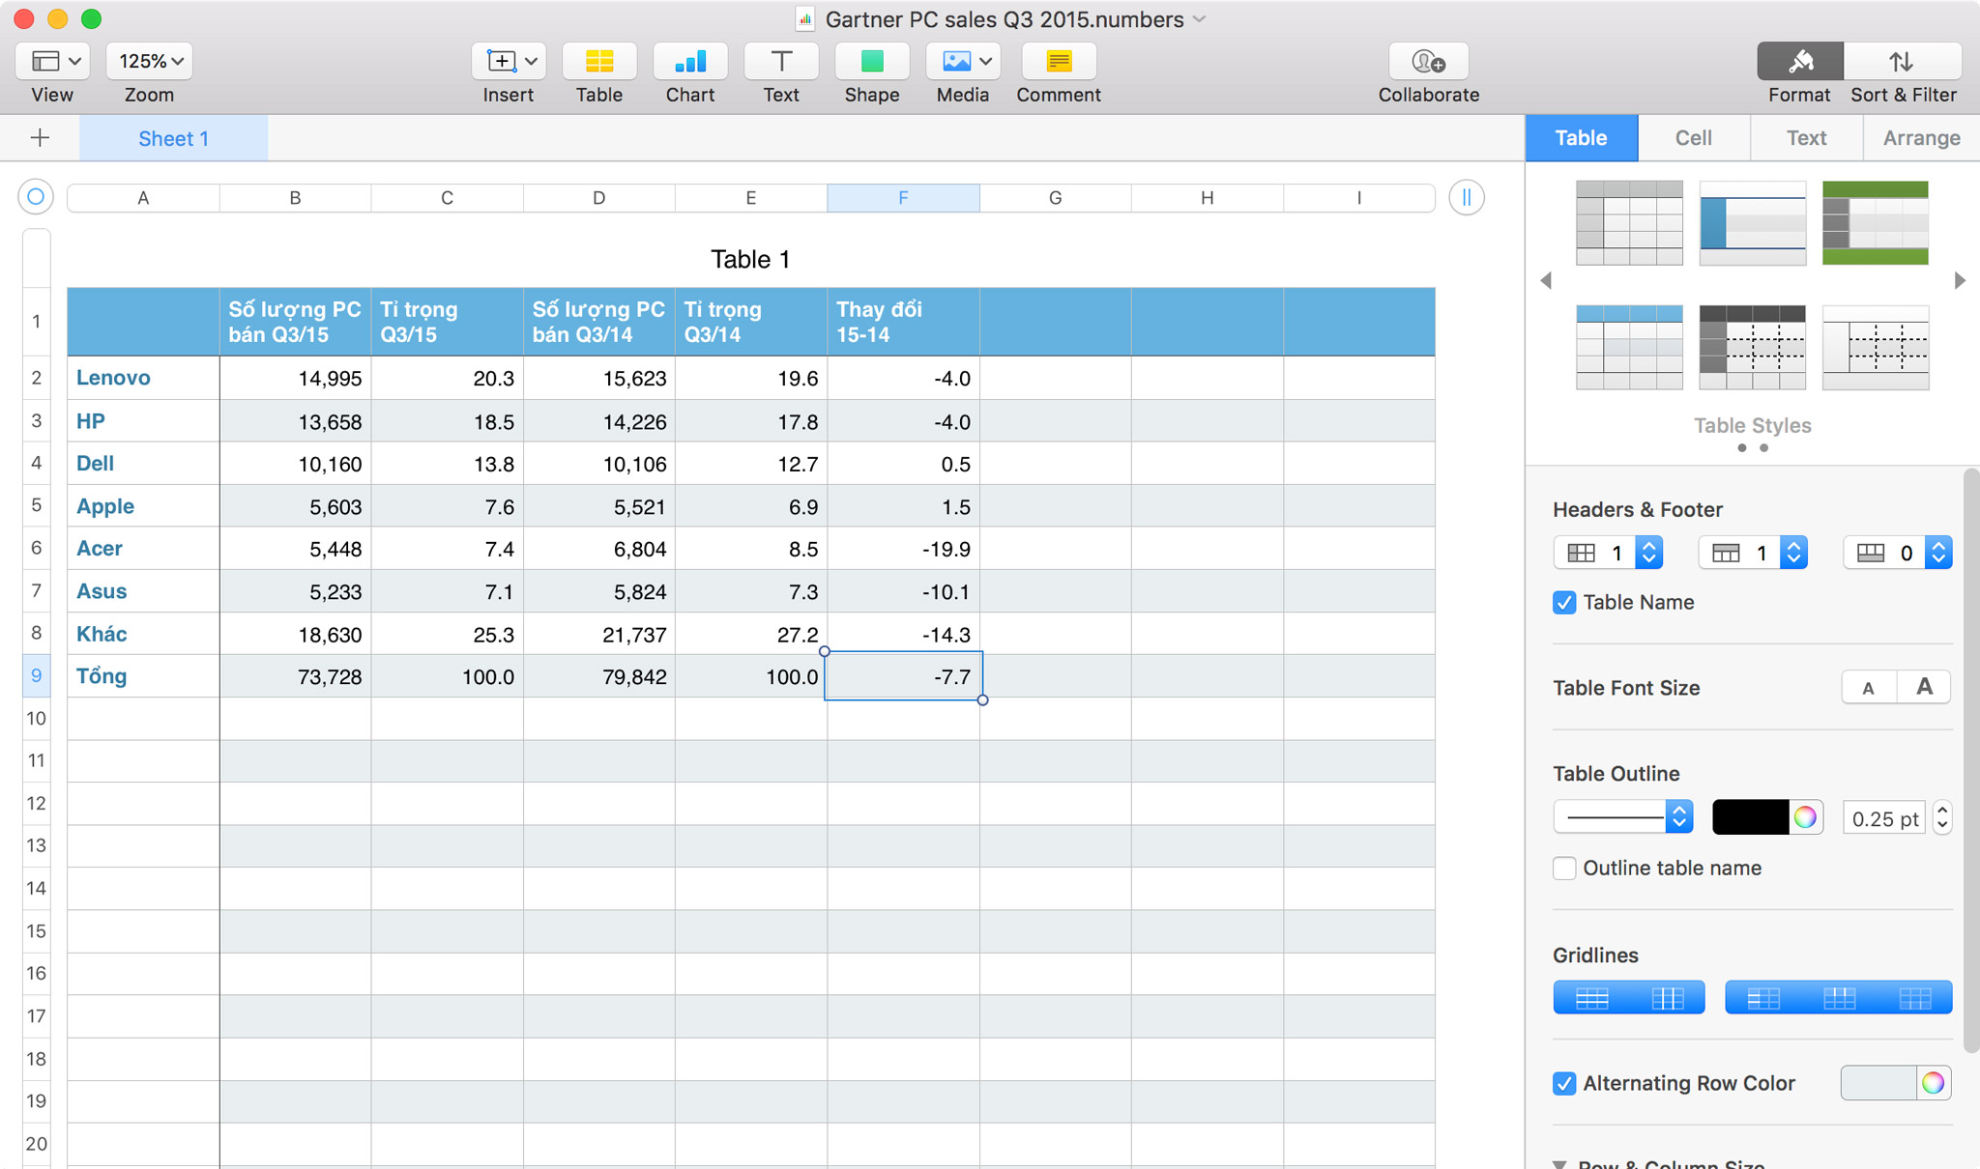Select cell with value 73,728
This screenshot has height=1169, width=1980.
pyautogui.click(x=295, y=676)
